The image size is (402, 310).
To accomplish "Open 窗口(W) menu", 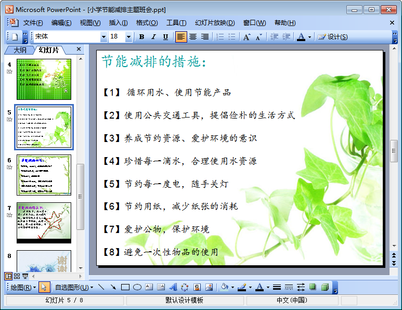I will (x=255, y=23).
